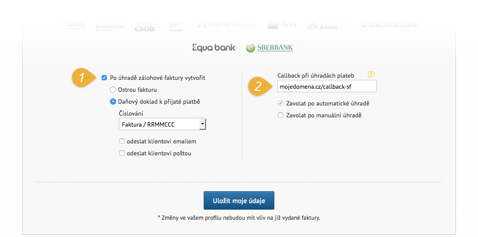Image resolution: width=478 pixels, height=237 pixels.
Task: Click the orange number 1 marker
Action: tap(83, 78)
